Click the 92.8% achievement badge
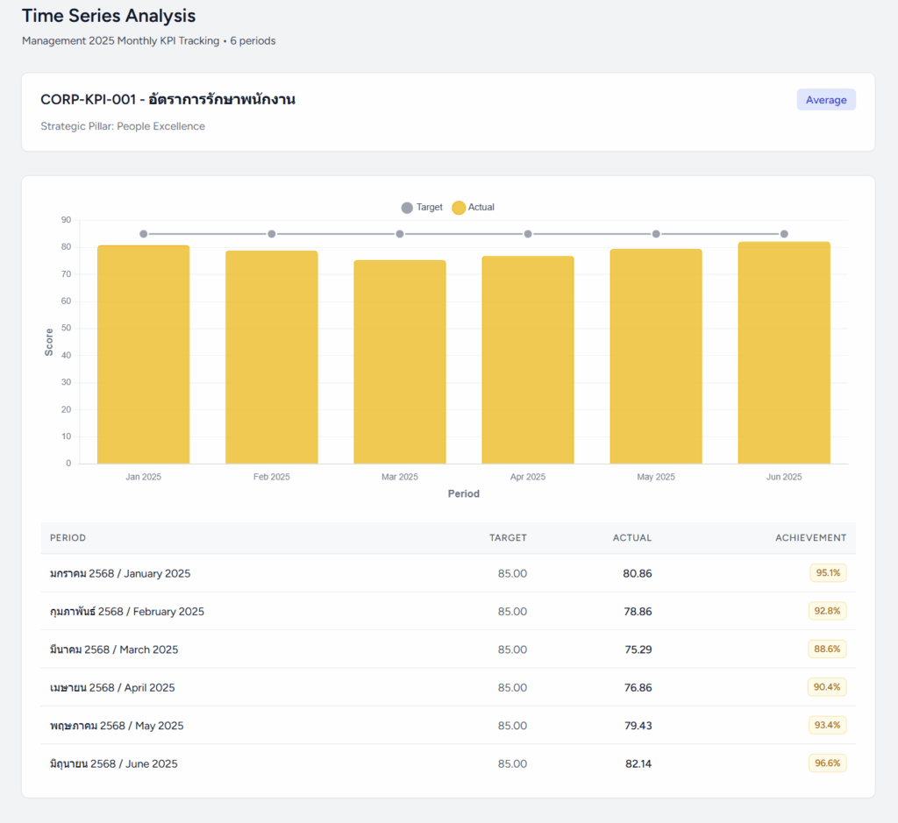 (x=827, y=611)
